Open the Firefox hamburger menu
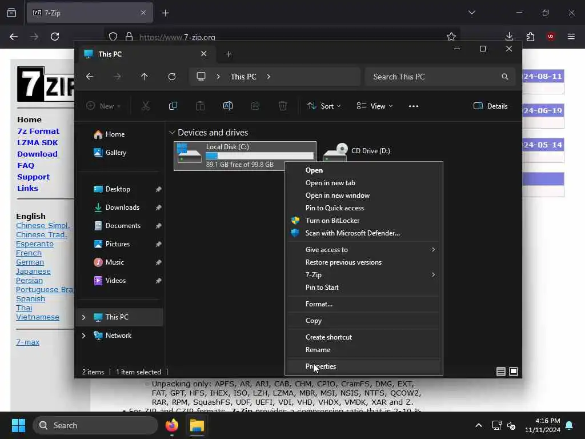 (571, 37)
